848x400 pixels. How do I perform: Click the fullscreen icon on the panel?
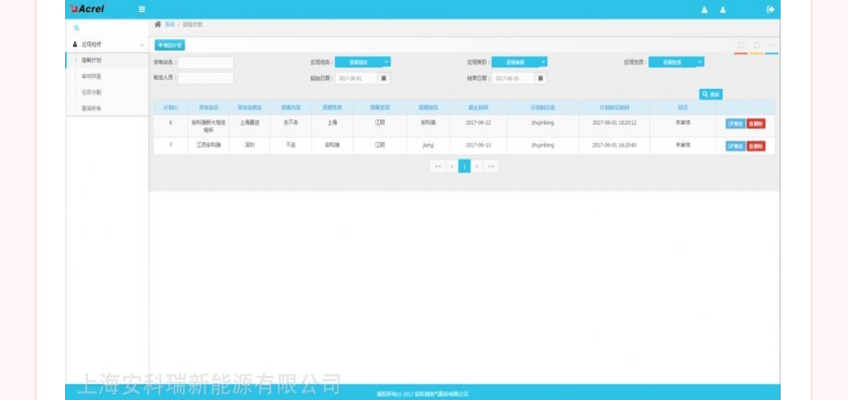coord(741,45)
